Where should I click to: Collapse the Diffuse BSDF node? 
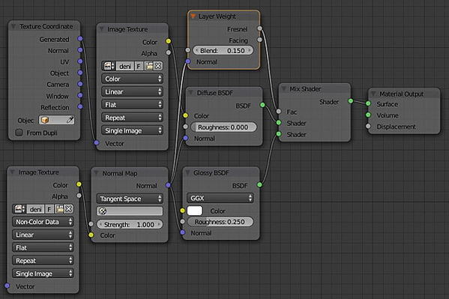tap(190, 92)
